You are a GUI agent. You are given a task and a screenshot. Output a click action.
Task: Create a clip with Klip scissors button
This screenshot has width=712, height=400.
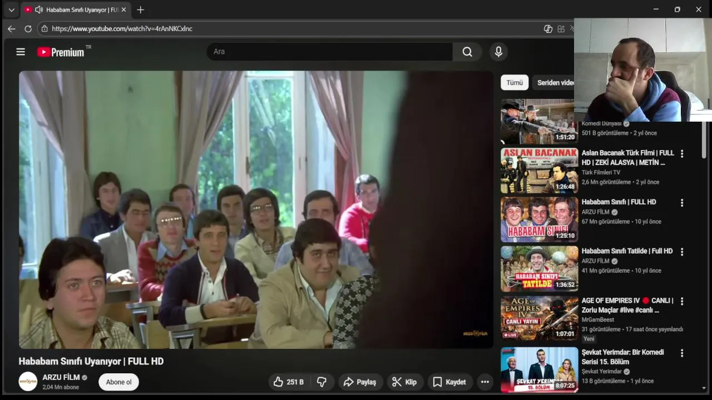coord(404,382)
